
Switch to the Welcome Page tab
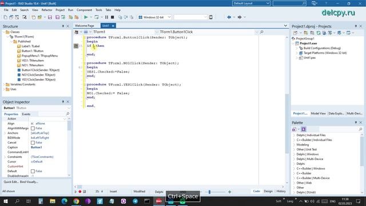[85, 26]
